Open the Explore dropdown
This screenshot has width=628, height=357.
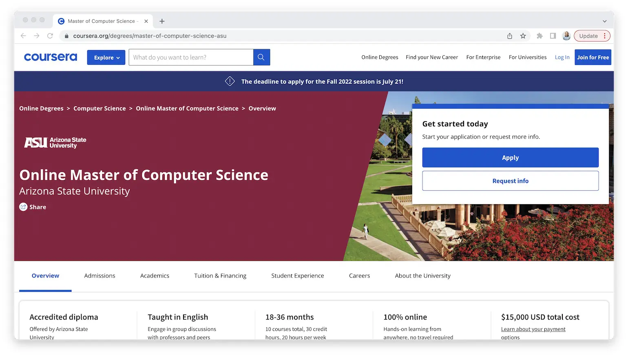pyautogui.click(x=106, y=57)
